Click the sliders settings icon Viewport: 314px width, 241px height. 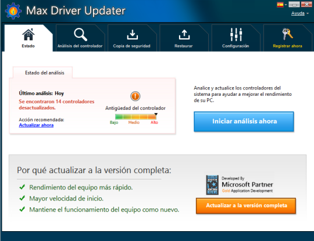click(x=236, y=35)
